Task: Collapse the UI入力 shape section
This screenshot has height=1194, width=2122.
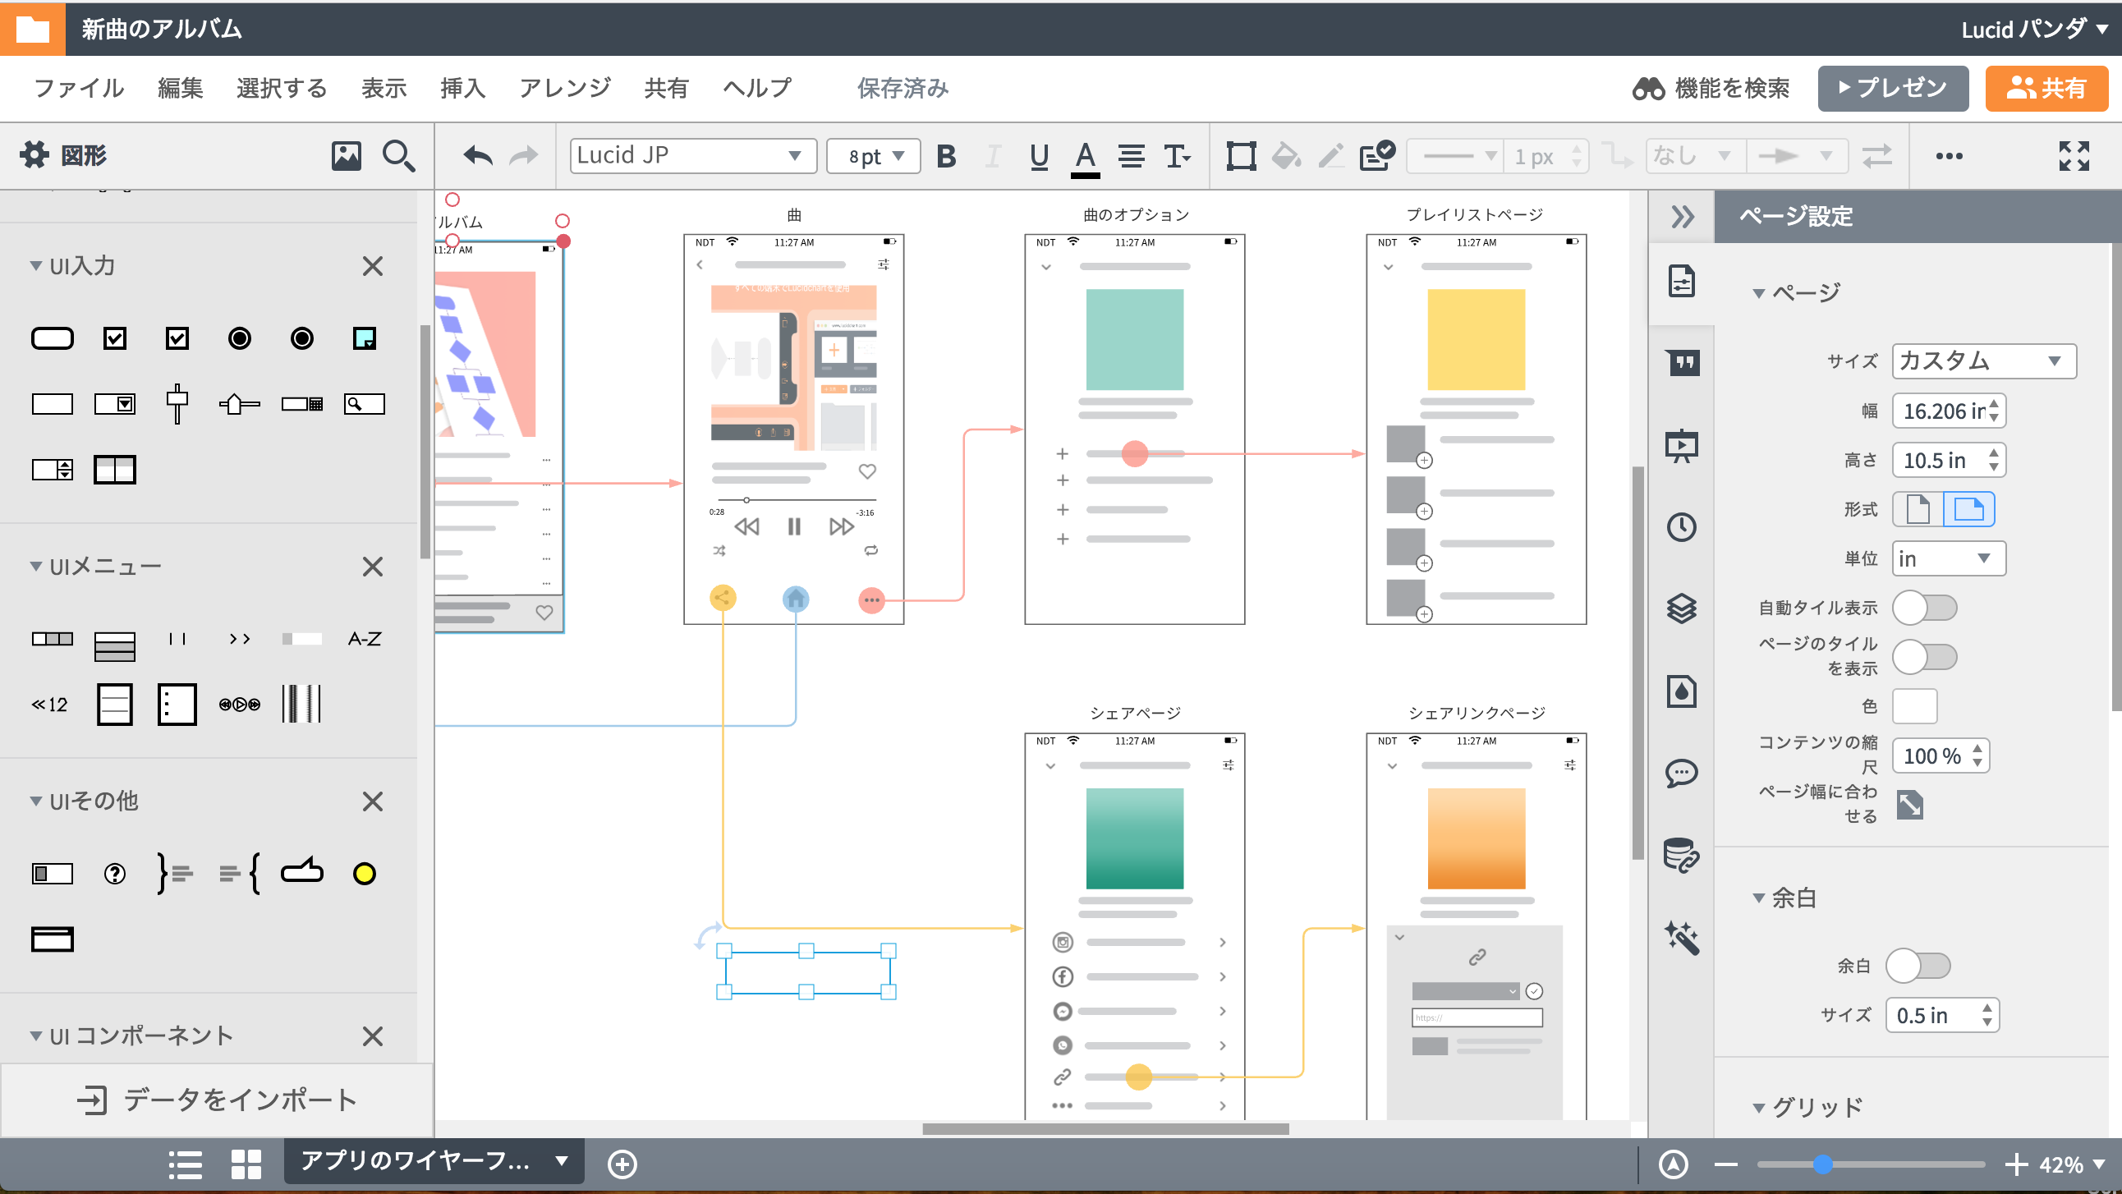Action: (x=36, y=265)
